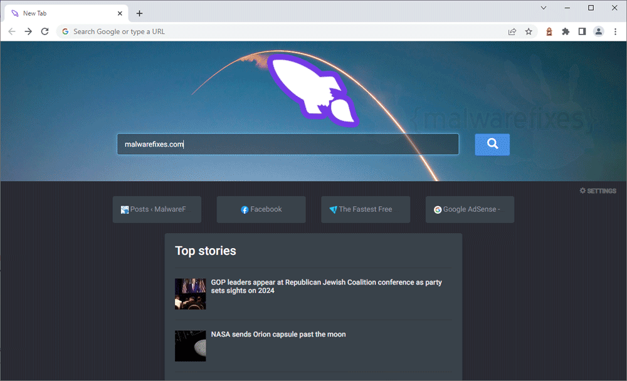The image size is (627, 381).
Task: Go back to the previous page
Action: 12,31
